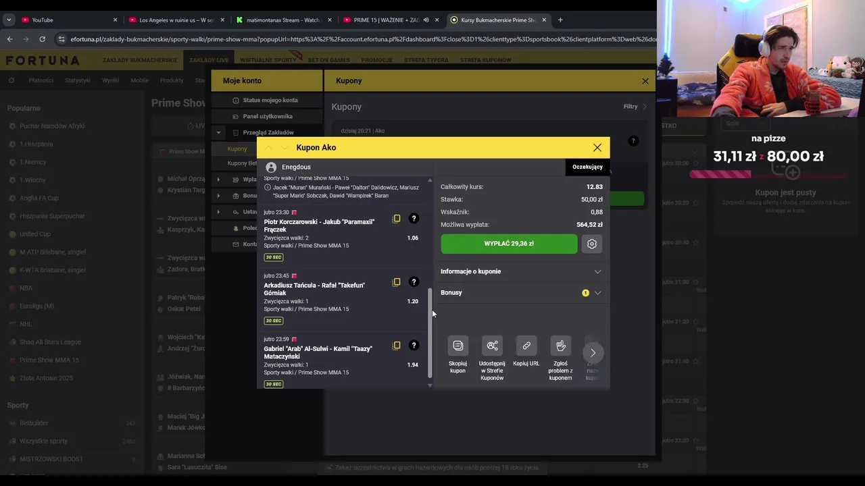Click the question mark for Tańcula - Górniak
865x486 pixels.
click(x=414, y=282)
